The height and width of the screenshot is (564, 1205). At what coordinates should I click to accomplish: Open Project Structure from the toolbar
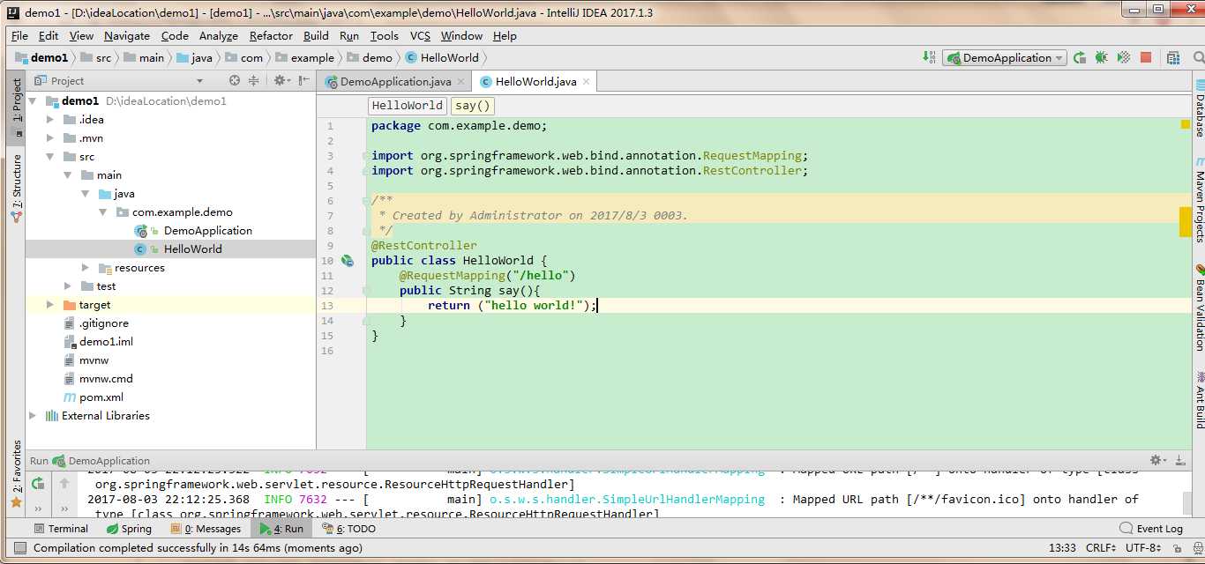pos(1173,57)
